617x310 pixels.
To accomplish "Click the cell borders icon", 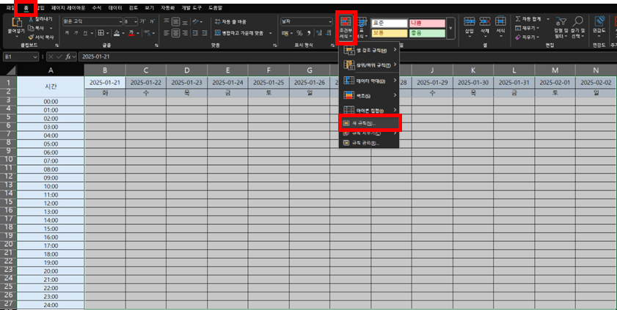I will [x=101, y=33].
